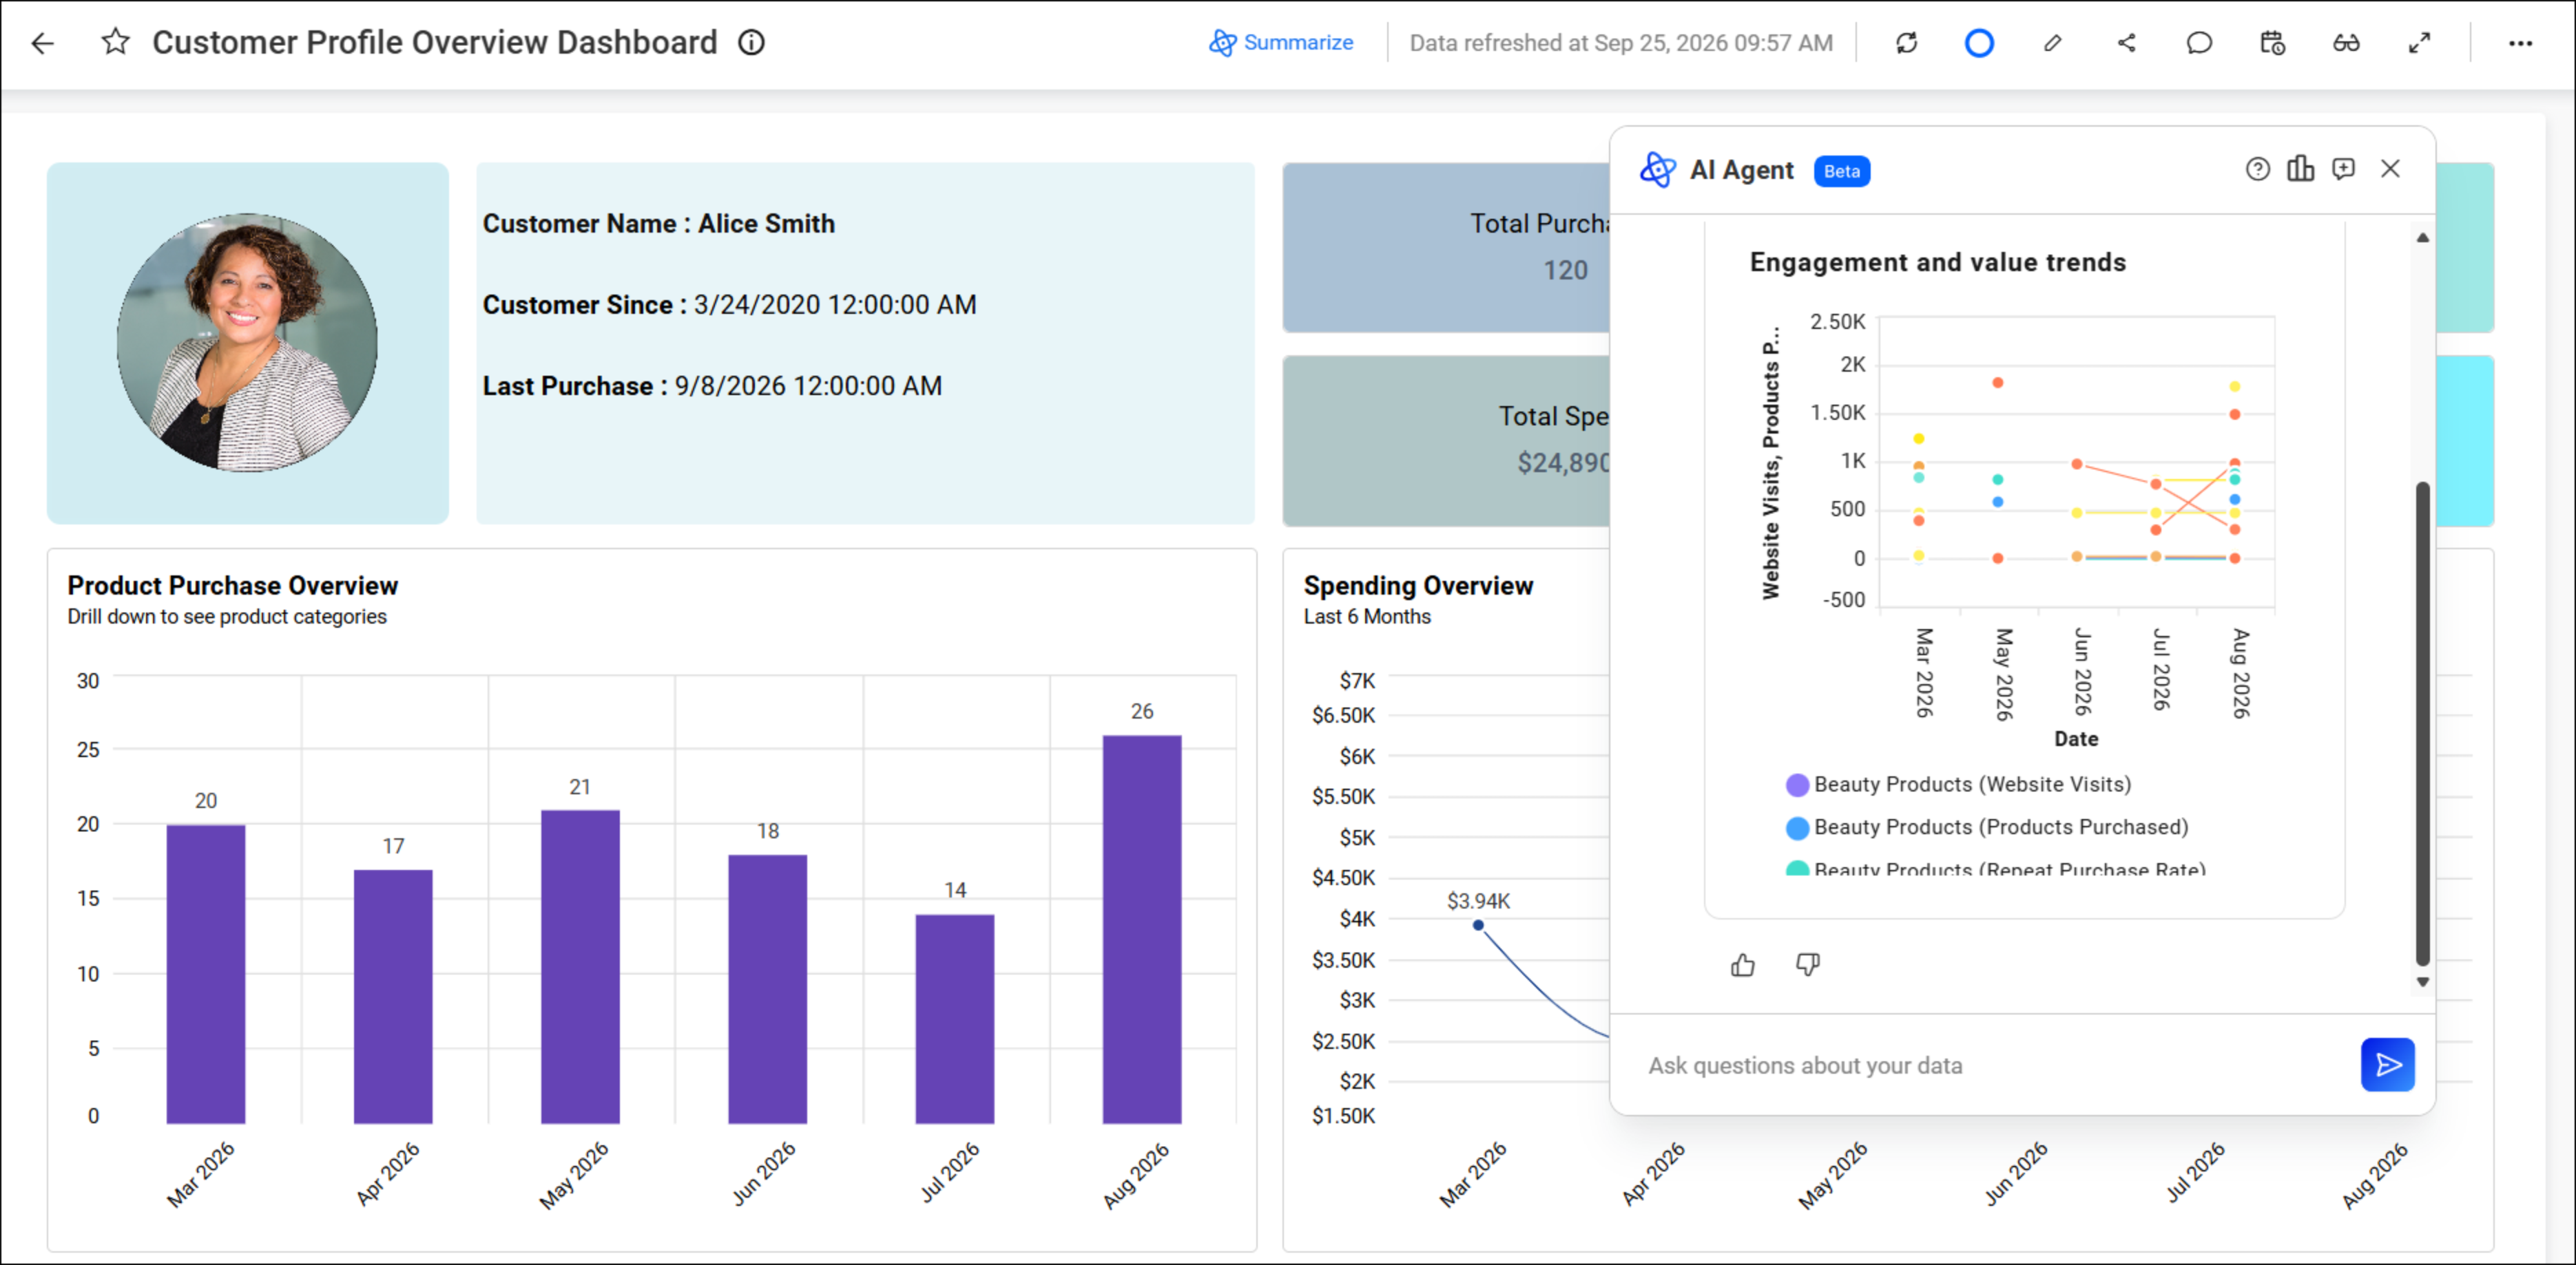Click the $3.94K data point
Image resolution: width=2576 pixels, height=1265 pixels.
click(1477, 924)
